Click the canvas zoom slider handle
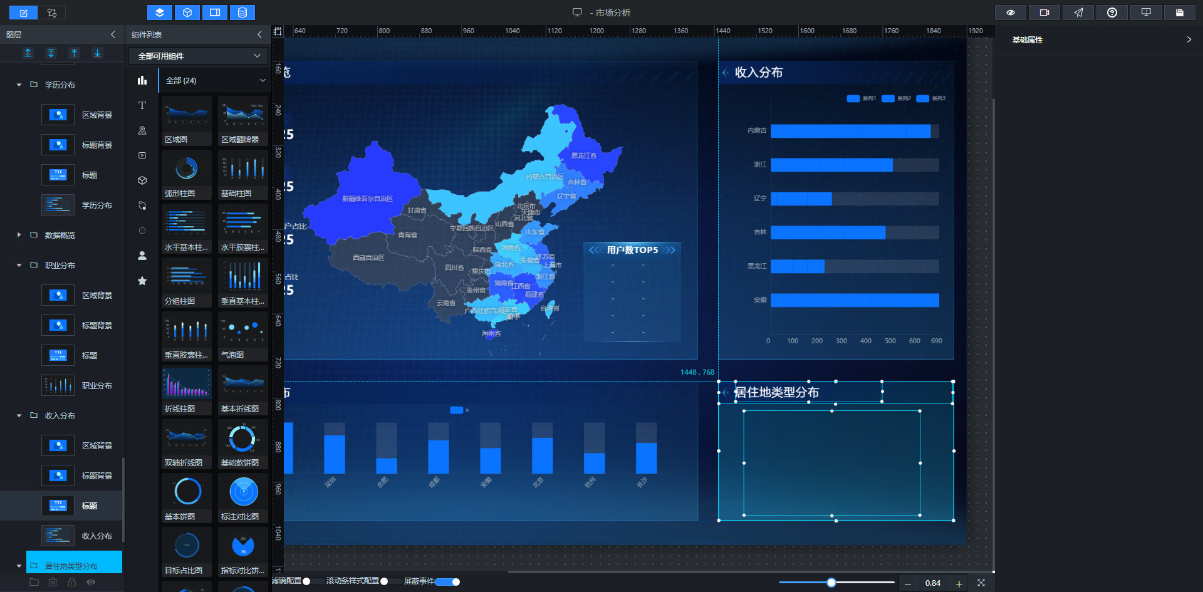The width and height of the screenshot is (1203, 592). click(x=831, y=583)
